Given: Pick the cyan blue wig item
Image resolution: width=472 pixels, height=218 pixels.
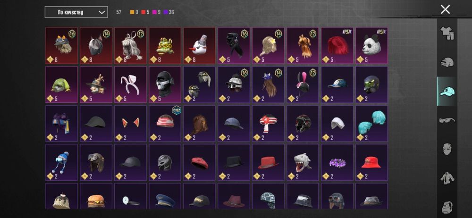Looking at the screenshot, I should coord(371,124).
